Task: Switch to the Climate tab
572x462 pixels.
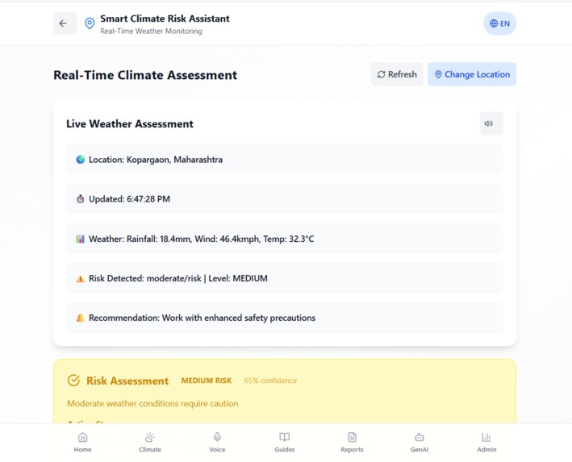Action: (x=150, y=443)
